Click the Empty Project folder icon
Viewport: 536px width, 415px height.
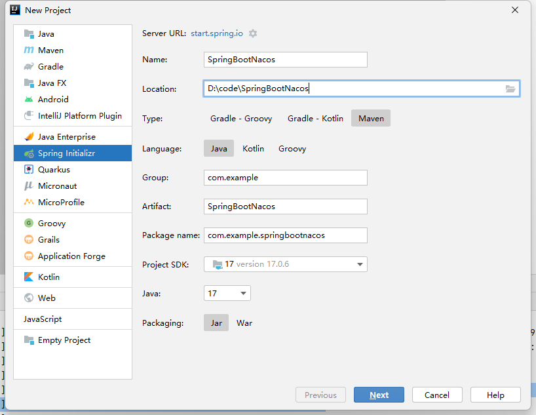(x=29, y=340)
